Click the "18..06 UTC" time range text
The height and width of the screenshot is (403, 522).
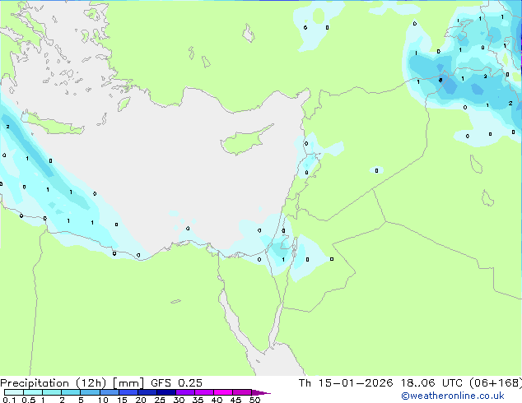431,383
